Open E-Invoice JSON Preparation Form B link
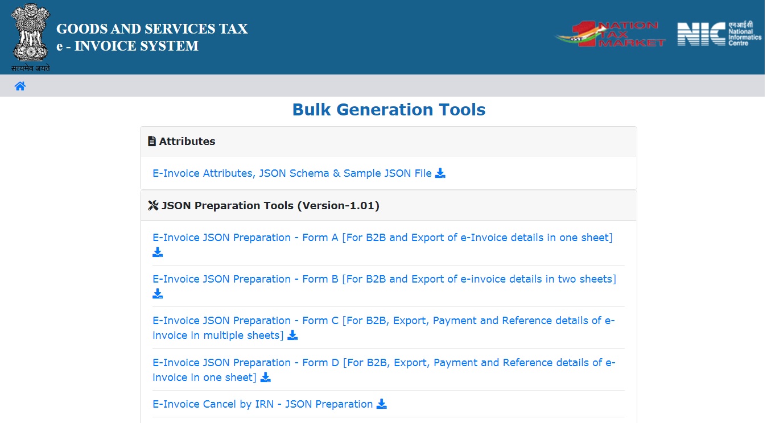Screen dimensions: 767x423 [x=384, y=279]
